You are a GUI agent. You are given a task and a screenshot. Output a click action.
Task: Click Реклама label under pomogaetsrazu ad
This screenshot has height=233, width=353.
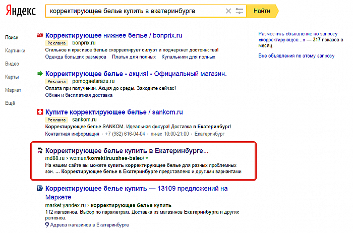pyautogui.click(x=56, y=81)
